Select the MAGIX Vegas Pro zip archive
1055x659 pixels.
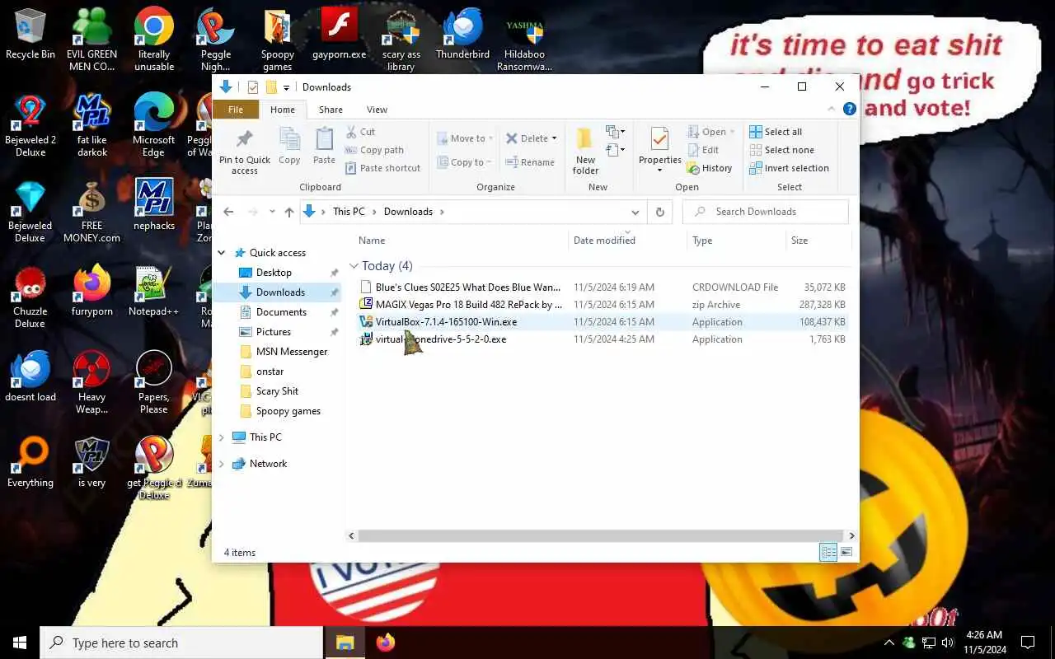[603, 305]
